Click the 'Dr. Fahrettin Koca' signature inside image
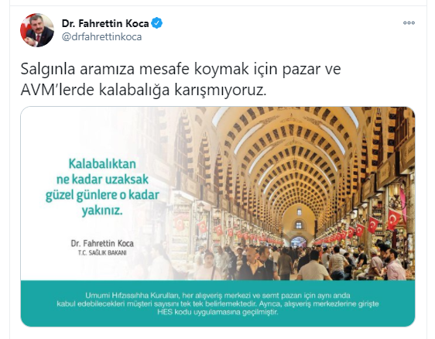Viewport: 435px width, 339px height. point(102,244)
